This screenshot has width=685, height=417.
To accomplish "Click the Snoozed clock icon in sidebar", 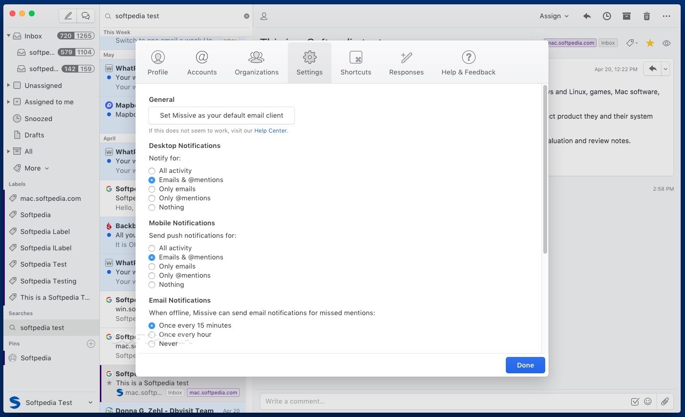I will [x=17, y=119].
